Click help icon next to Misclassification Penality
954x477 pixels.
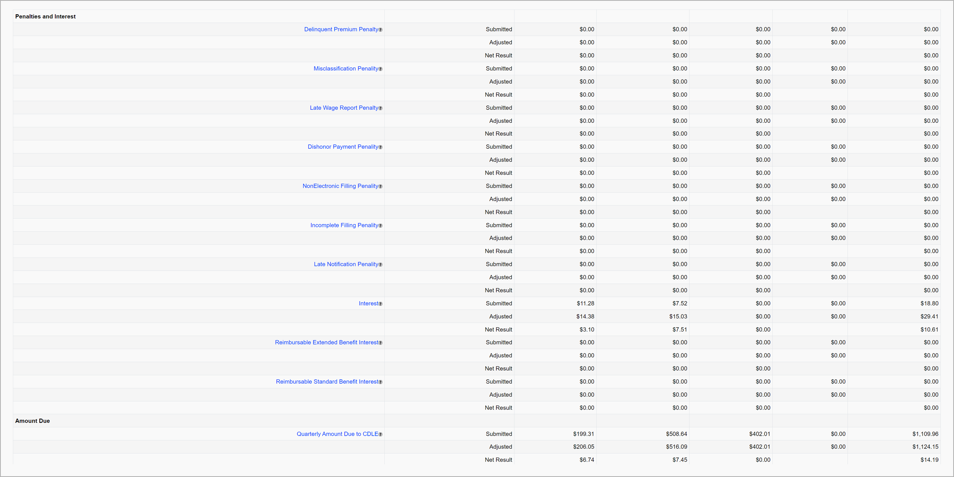click(x=380, y=69)
